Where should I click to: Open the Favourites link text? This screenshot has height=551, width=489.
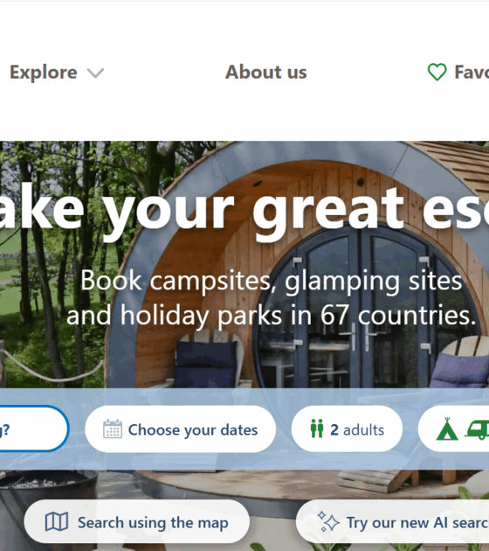tap(472, 72)
